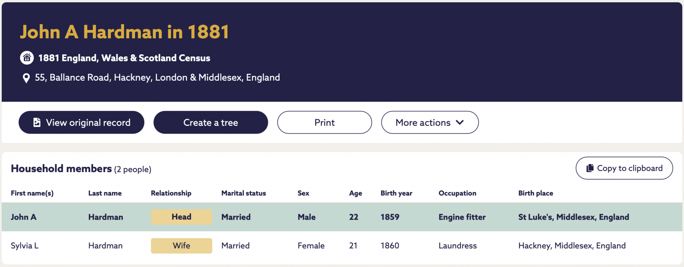Expand the More actions chevron
684x267 pixels.
[460, 122]
